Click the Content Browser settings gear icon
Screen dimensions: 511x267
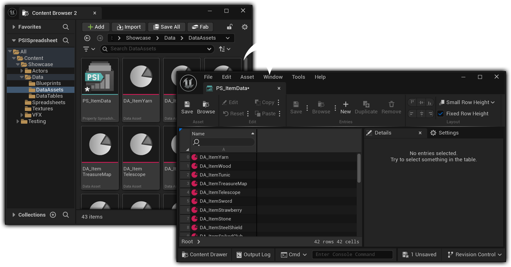pos(244,27)
